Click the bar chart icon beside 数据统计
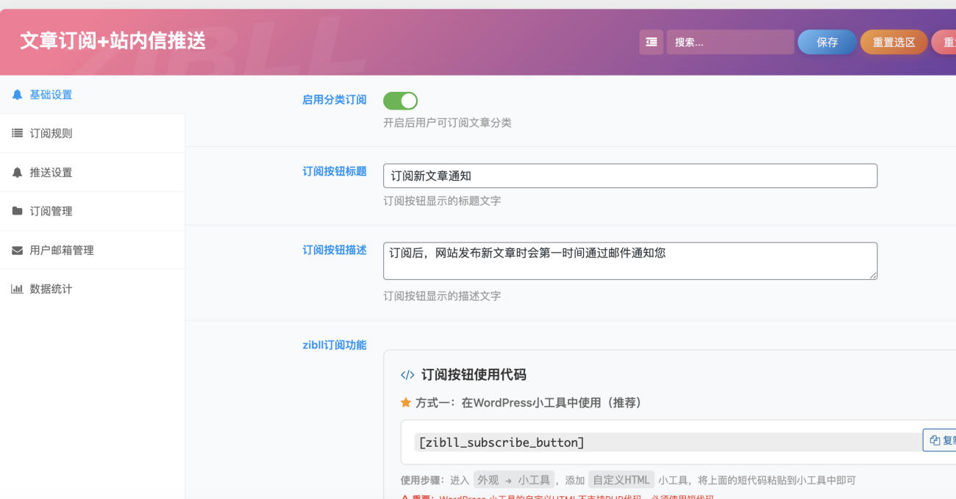Viewport: 956px width, 499px height. [x=18, y=290]
